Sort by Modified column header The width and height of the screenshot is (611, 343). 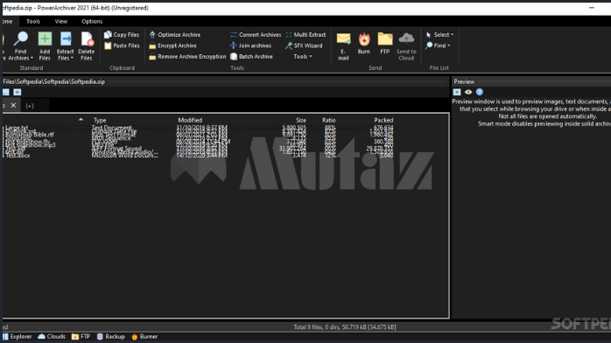coord(190,120)
